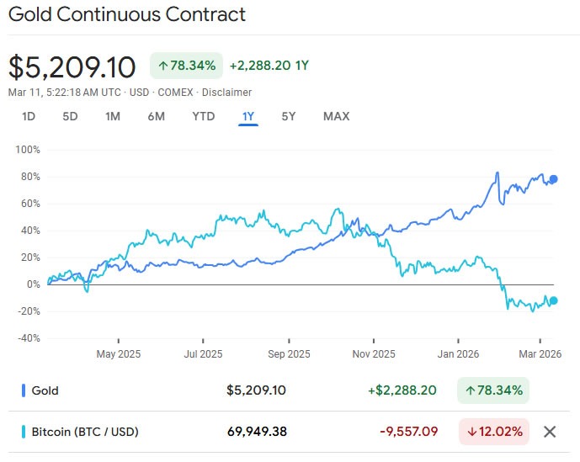Click Bitcoin's red 12.02% down-arrow badge

point(493,432)
